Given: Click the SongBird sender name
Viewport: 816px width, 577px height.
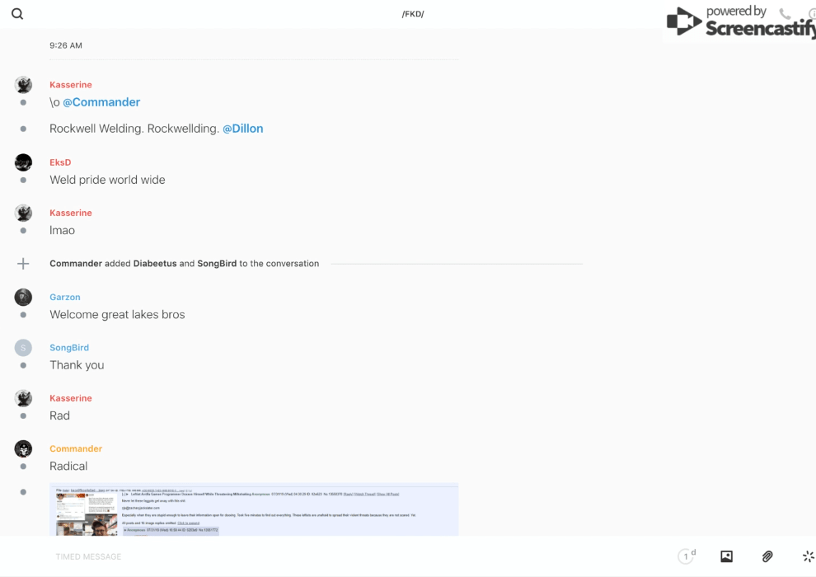Looking at the screenshot, I should (69, 348).
